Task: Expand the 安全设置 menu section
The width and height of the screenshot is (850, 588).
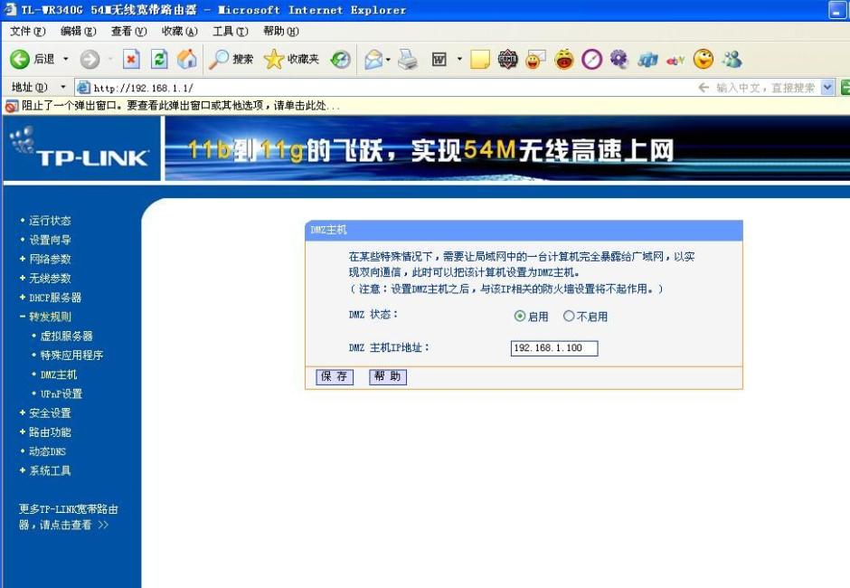Action: (50, 413)
